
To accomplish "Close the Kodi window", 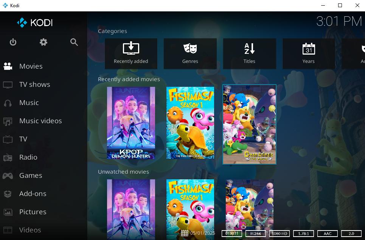I will coord(357,5).
